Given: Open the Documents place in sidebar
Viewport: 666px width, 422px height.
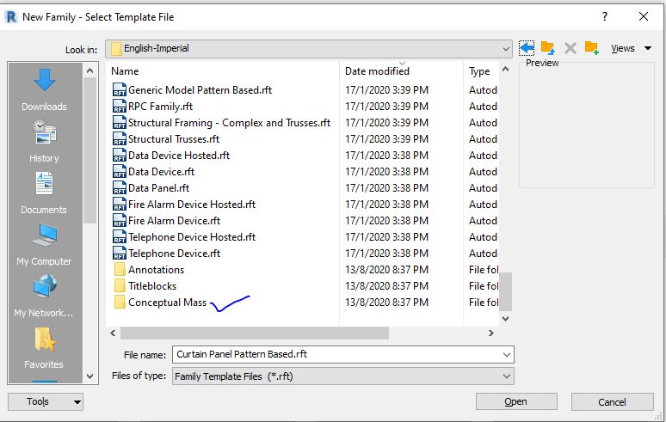Looking at the screenshot, I should coord(44,193).
